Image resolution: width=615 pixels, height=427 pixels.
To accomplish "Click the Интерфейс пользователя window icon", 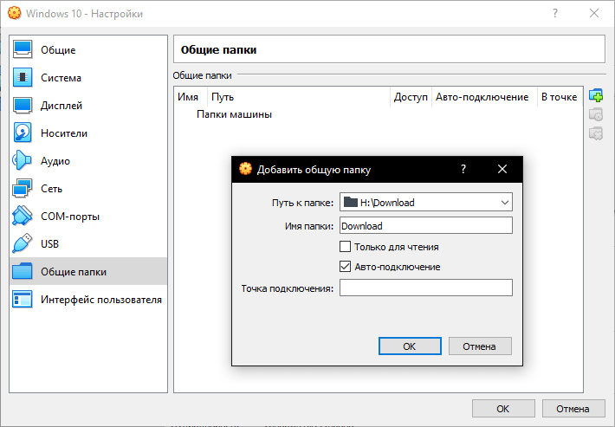I will click(x=22, y=300).
